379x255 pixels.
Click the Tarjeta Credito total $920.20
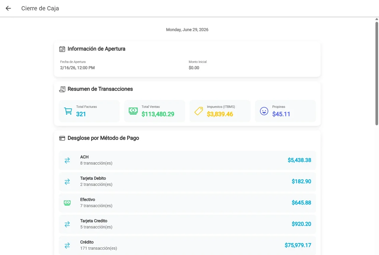coord(301,224)
